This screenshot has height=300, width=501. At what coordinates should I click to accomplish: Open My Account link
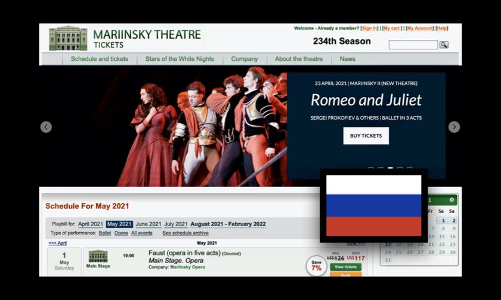coord(420,29)
